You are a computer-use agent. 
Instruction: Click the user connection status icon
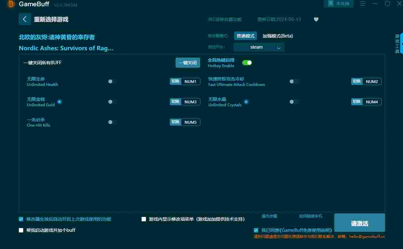tap(331, 3)
